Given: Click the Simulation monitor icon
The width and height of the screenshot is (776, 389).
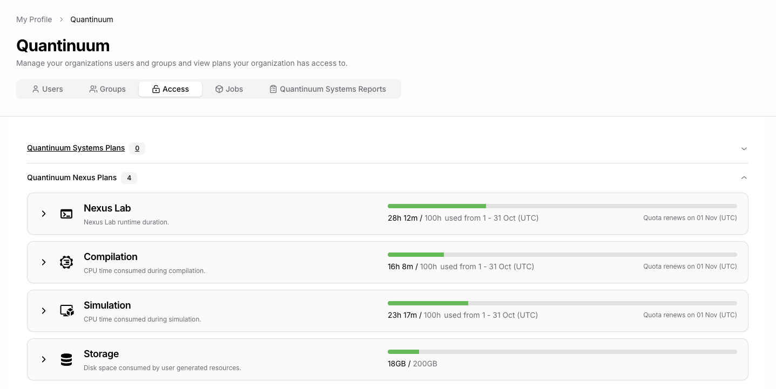Looking at the screenshot, I should coord(66,311).
